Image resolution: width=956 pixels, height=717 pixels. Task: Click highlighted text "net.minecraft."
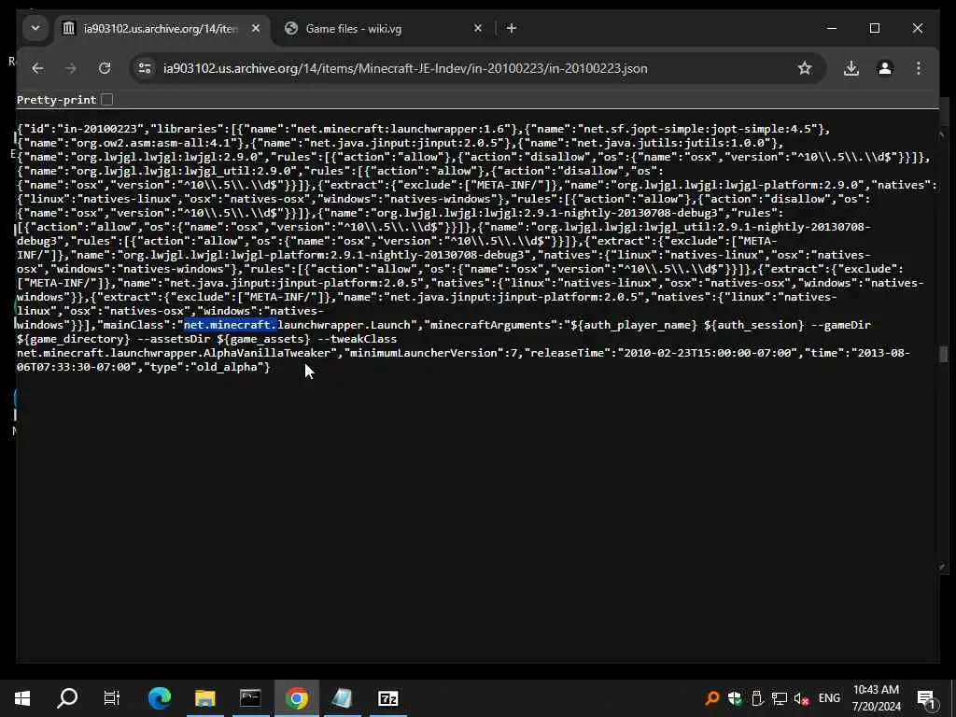(231, 325)
